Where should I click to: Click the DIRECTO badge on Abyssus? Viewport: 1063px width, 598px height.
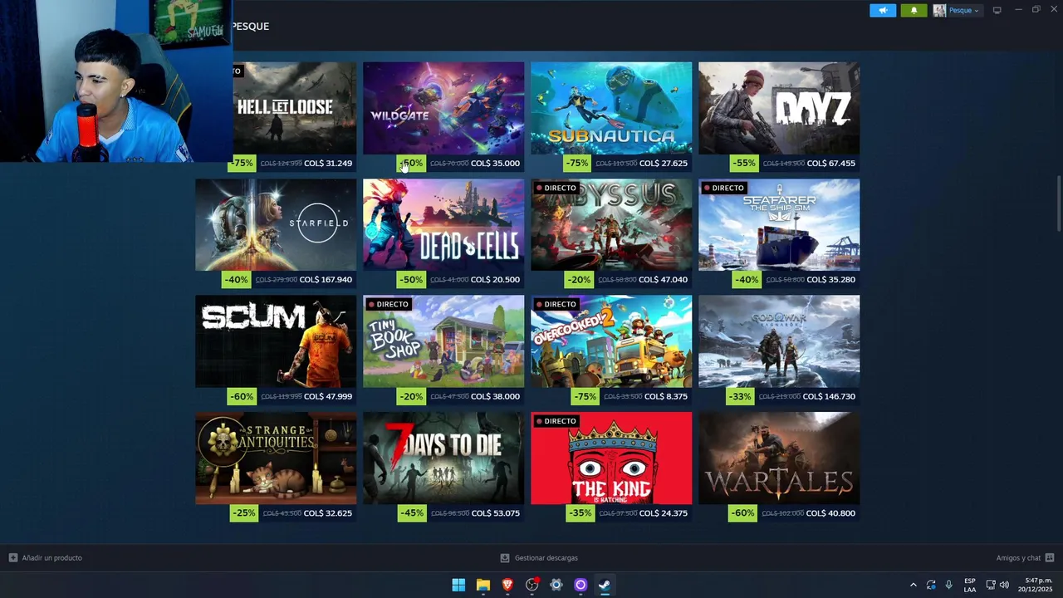(x=556, y=188)
